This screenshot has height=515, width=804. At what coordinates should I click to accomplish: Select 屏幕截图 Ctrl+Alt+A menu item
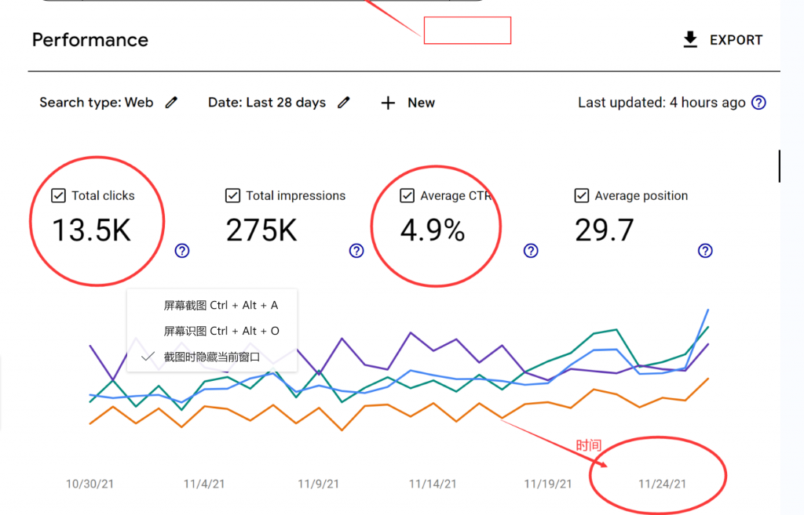pos(221,306)
